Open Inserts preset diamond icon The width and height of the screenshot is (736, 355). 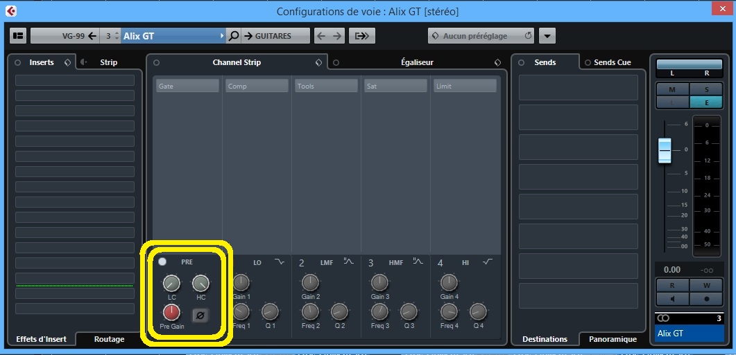click(x=67, y=62)
